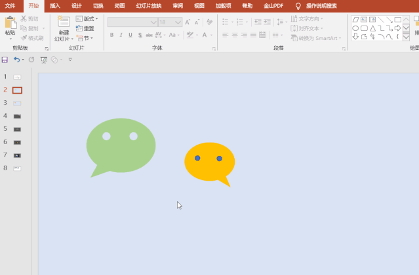419x275 pixels.
Task: Click the save icon in quick access
Action: (x=5, y=60)
